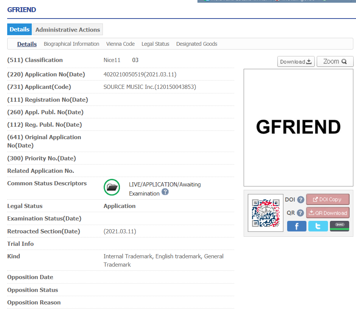Switch to the Administrative Actions tab
356x312 pixels.
68,29
